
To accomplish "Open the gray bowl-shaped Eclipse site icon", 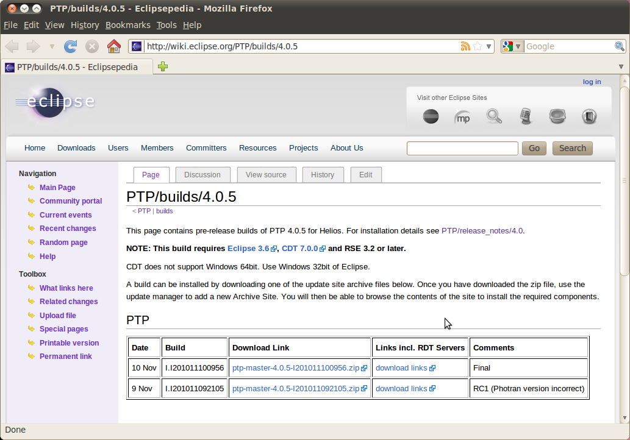I will click(557, 116).
